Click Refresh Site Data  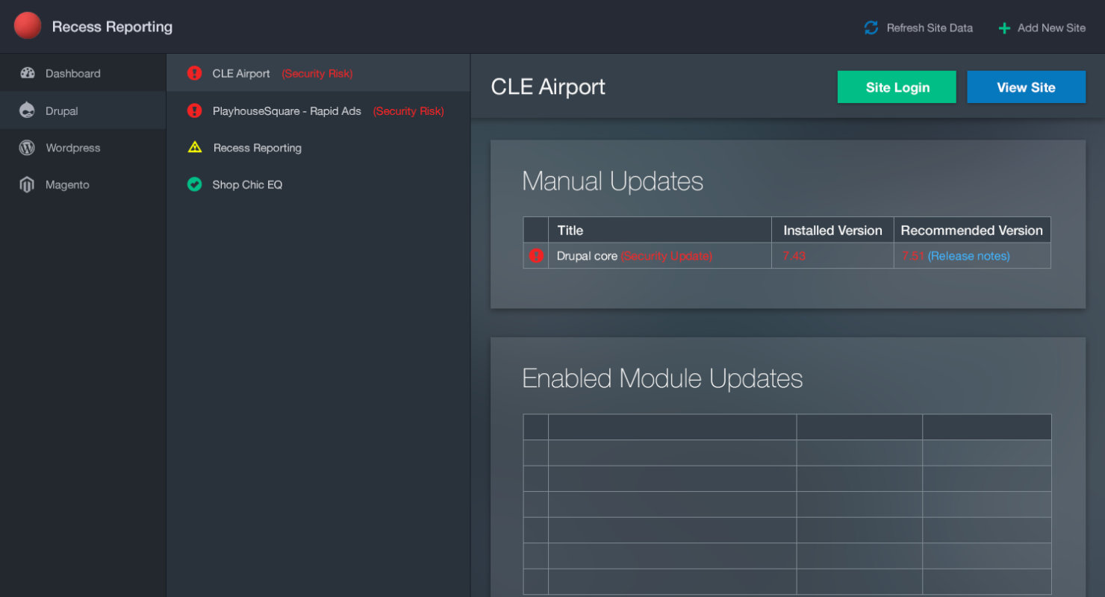click(x=918, y=28)
